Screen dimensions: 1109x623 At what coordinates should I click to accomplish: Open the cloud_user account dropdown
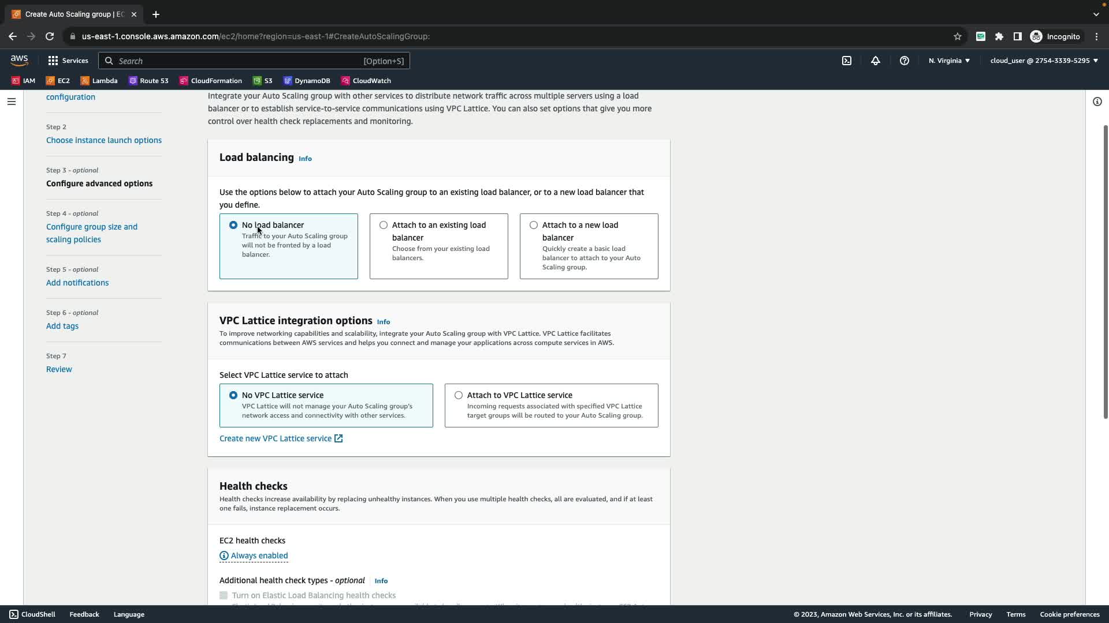tap(1044, 61)
